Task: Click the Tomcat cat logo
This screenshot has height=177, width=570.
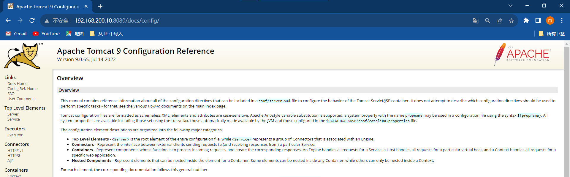Action: click(23, 56)
